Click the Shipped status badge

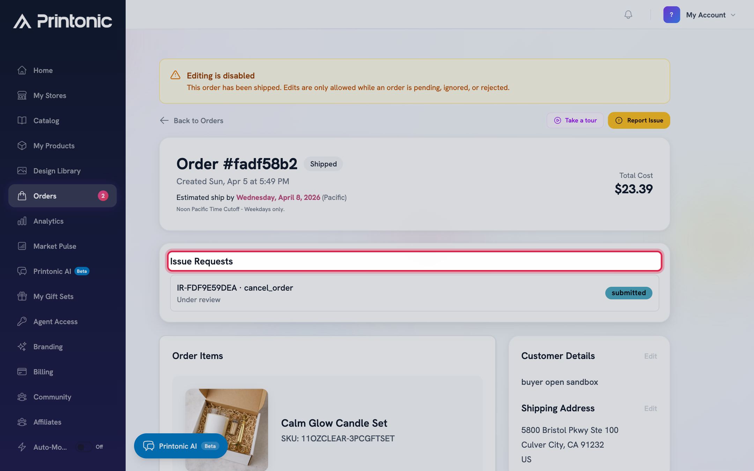tap(323, 164)
